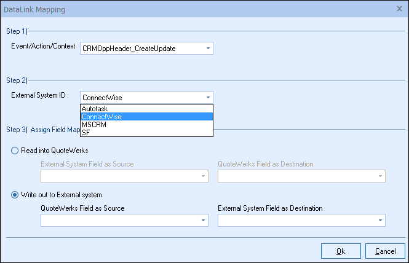Click inside External System Field as Destination box
This screenshot has width=409, height=263.
pos(296,221)
